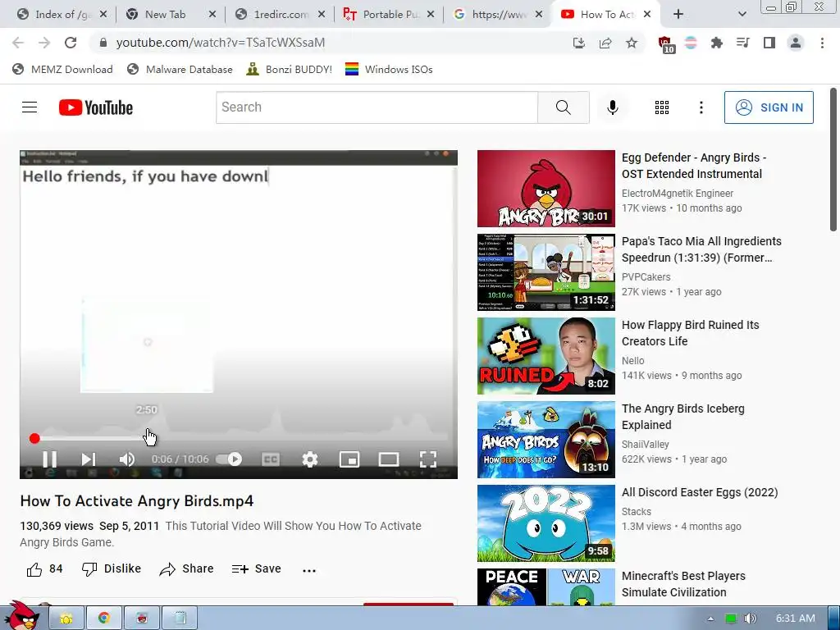Screen dimensions: 840x630
Task: Open taskbar volume speaker icon
Action: 750,619
